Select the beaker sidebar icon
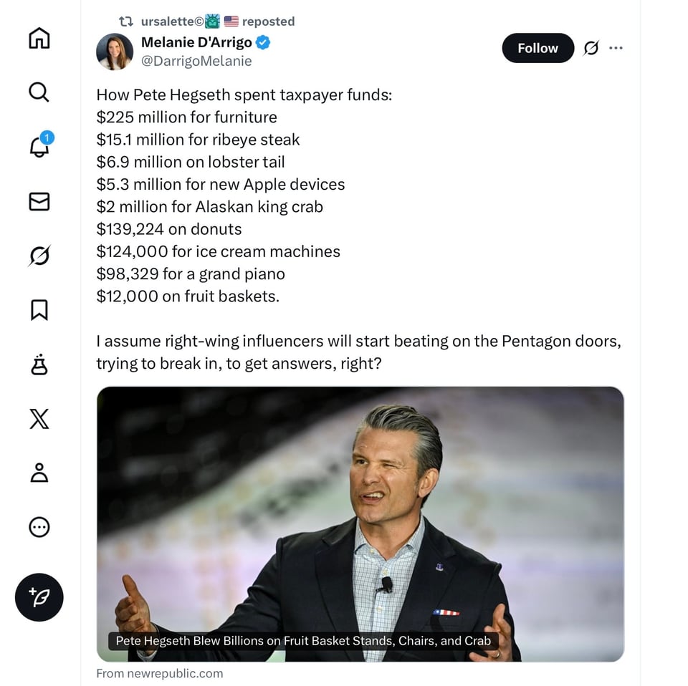 click(x=39, y=364)
